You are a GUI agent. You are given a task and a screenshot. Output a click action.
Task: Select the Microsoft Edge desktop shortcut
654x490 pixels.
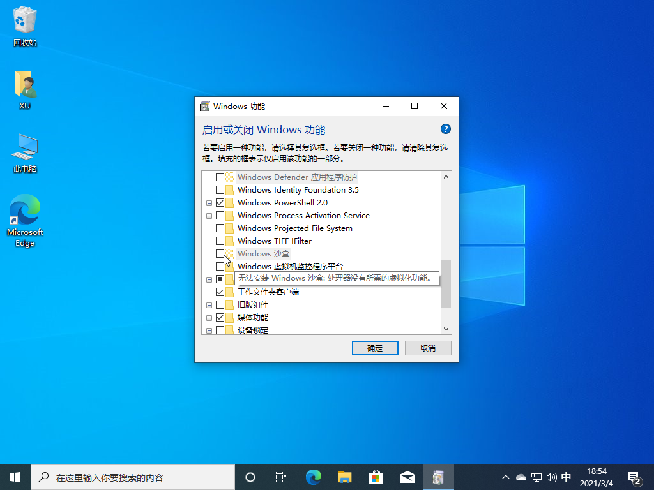[x=25, y=220]
